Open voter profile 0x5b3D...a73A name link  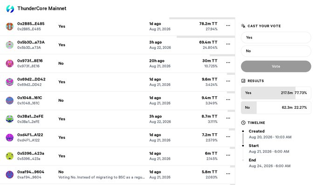(31, 42)
